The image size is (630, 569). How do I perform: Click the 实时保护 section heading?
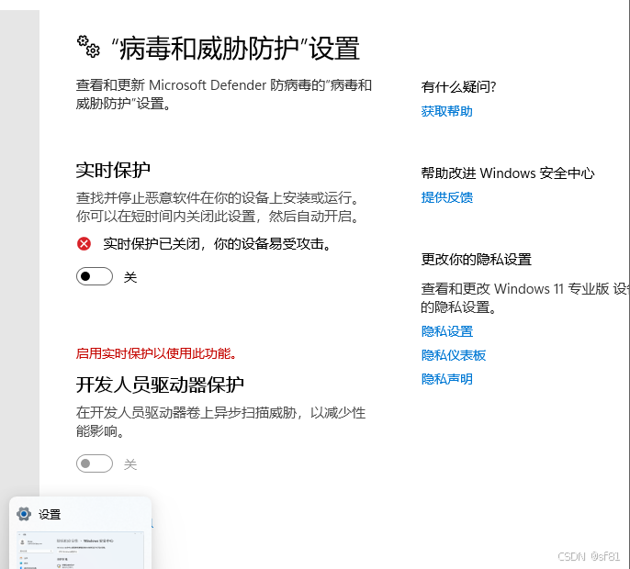click(113, 170)
